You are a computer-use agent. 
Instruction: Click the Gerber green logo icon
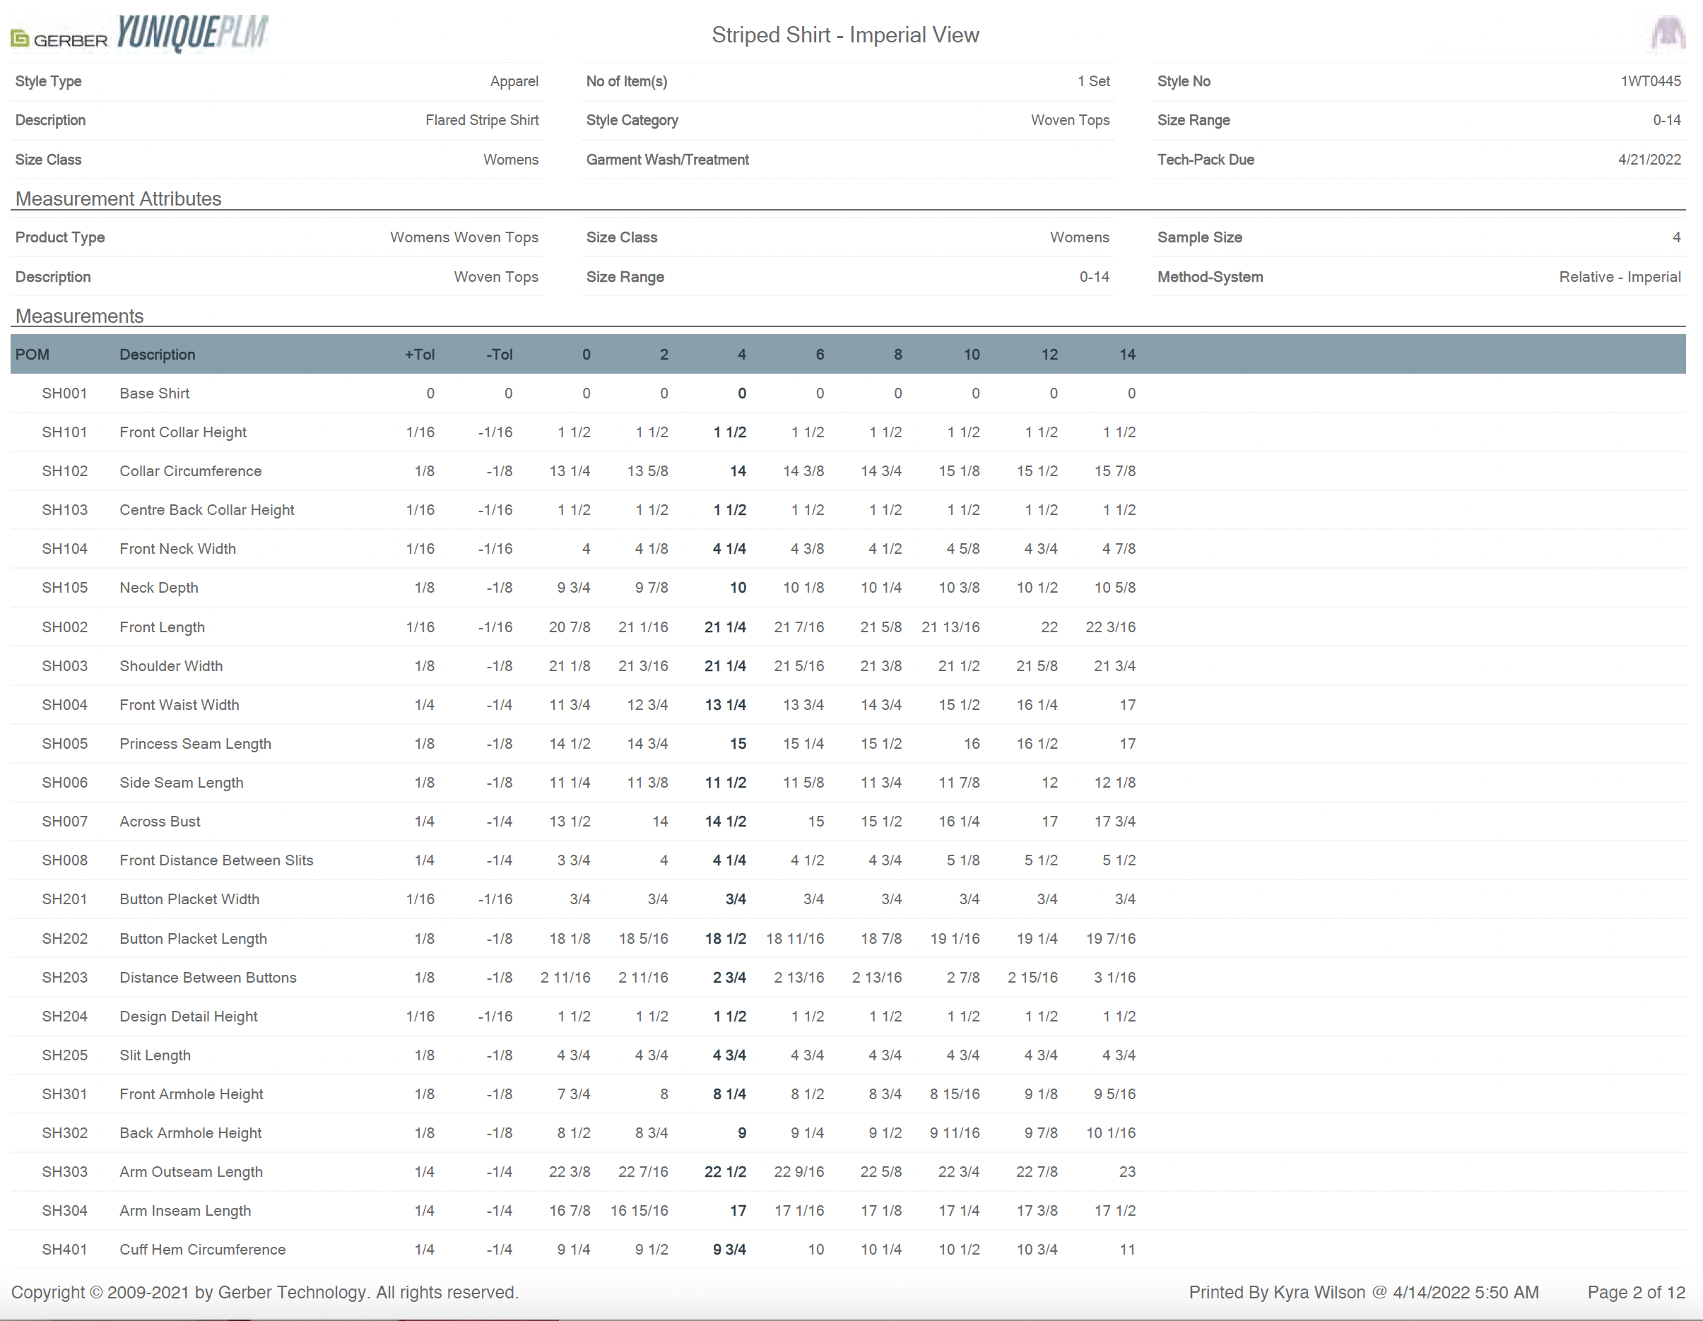coord(20,38)
